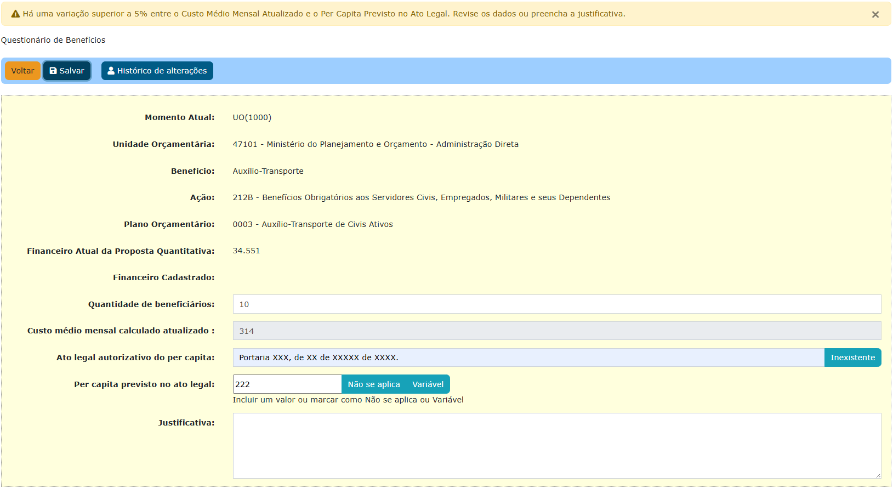Image resolution: width=893 pixels, height=488 pixels.
Task: Click the Justificativa label
Action: click(x=186, y=423)
